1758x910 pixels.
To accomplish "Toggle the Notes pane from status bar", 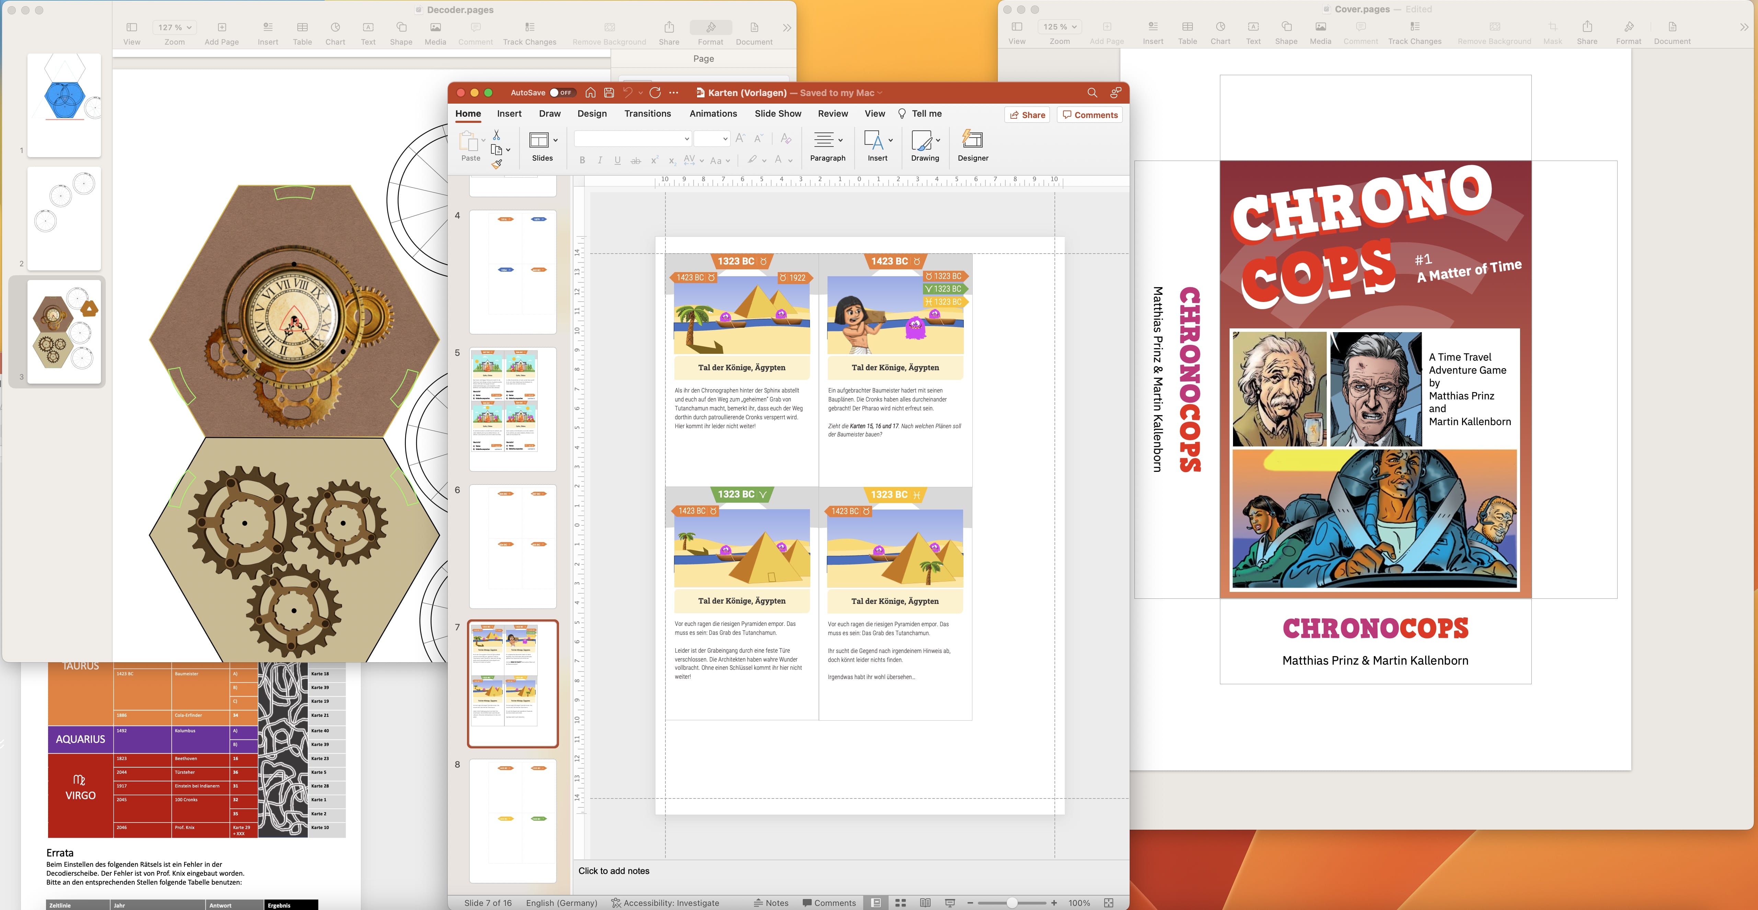I will pyautogui.click(x=770, y=902).
